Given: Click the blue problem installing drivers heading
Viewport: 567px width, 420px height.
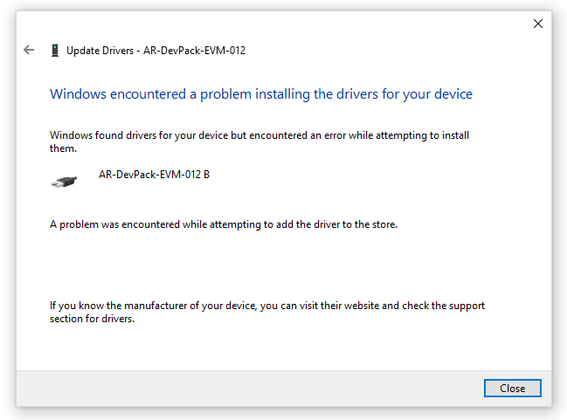Looking at the screenshot, I should [261, 94].
